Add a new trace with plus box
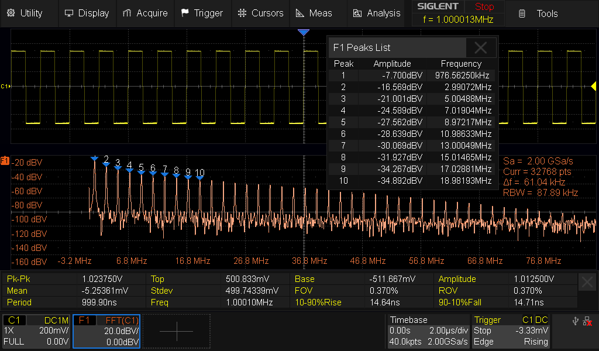The image size is (599, 351). 176,331
